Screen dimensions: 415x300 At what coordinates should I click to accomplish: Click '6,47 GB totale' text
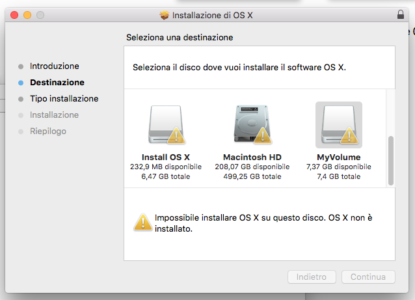coord(166,176)
